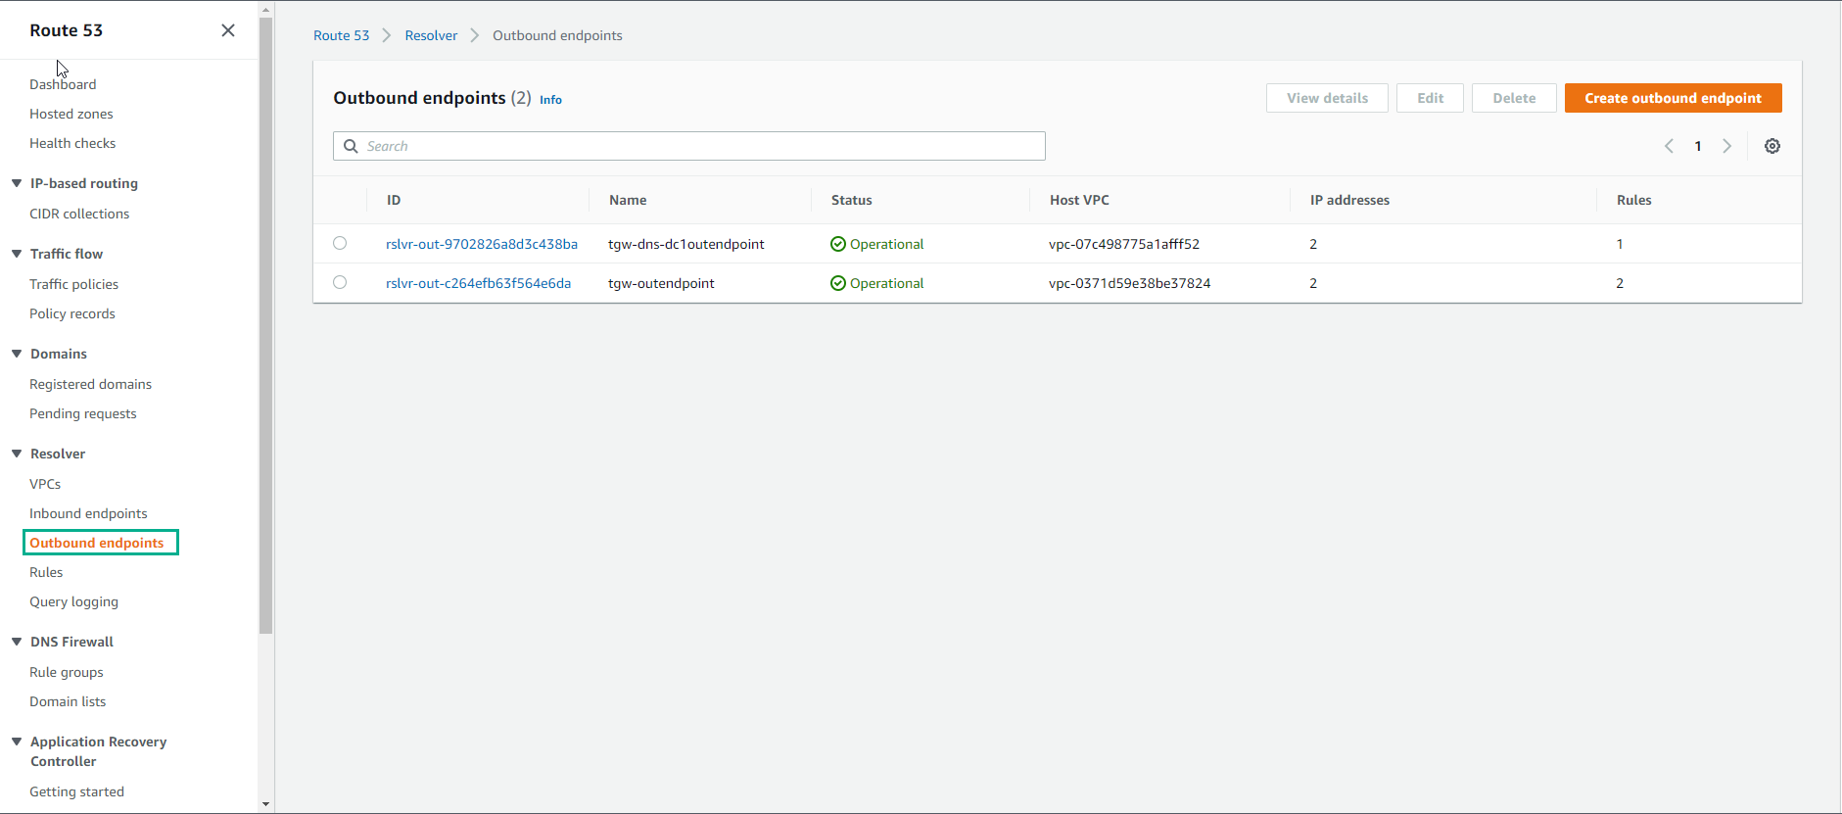Collapse the Traffic flow section
The width and height of the screenshot is (1842, 814).
click(17, 254)
